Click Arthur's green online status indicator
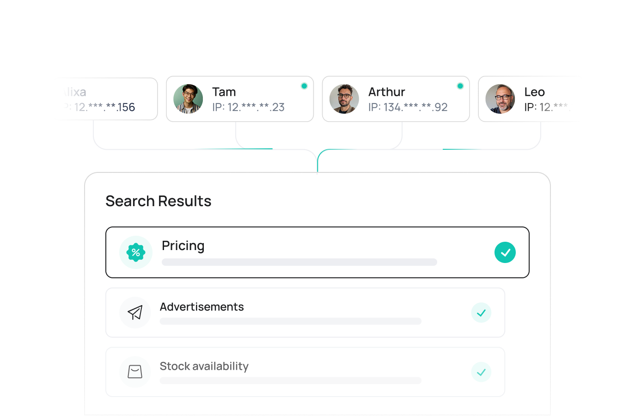 (x=460, y=86)
